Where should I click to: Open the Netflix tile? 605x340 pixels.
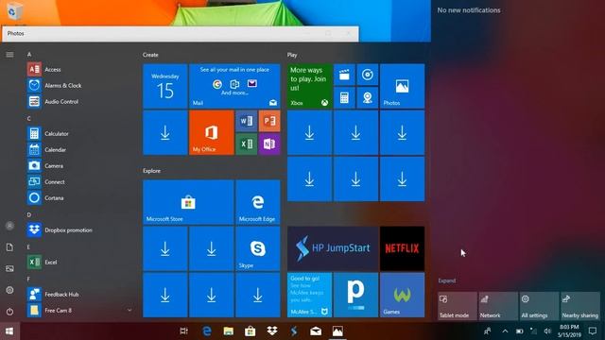(402, 248)
